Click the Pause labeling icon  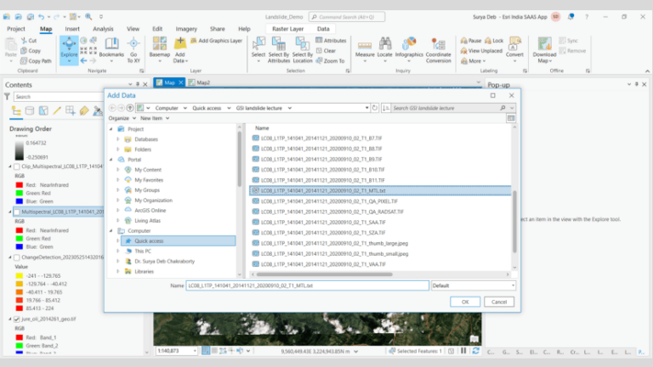click(471, 41)
